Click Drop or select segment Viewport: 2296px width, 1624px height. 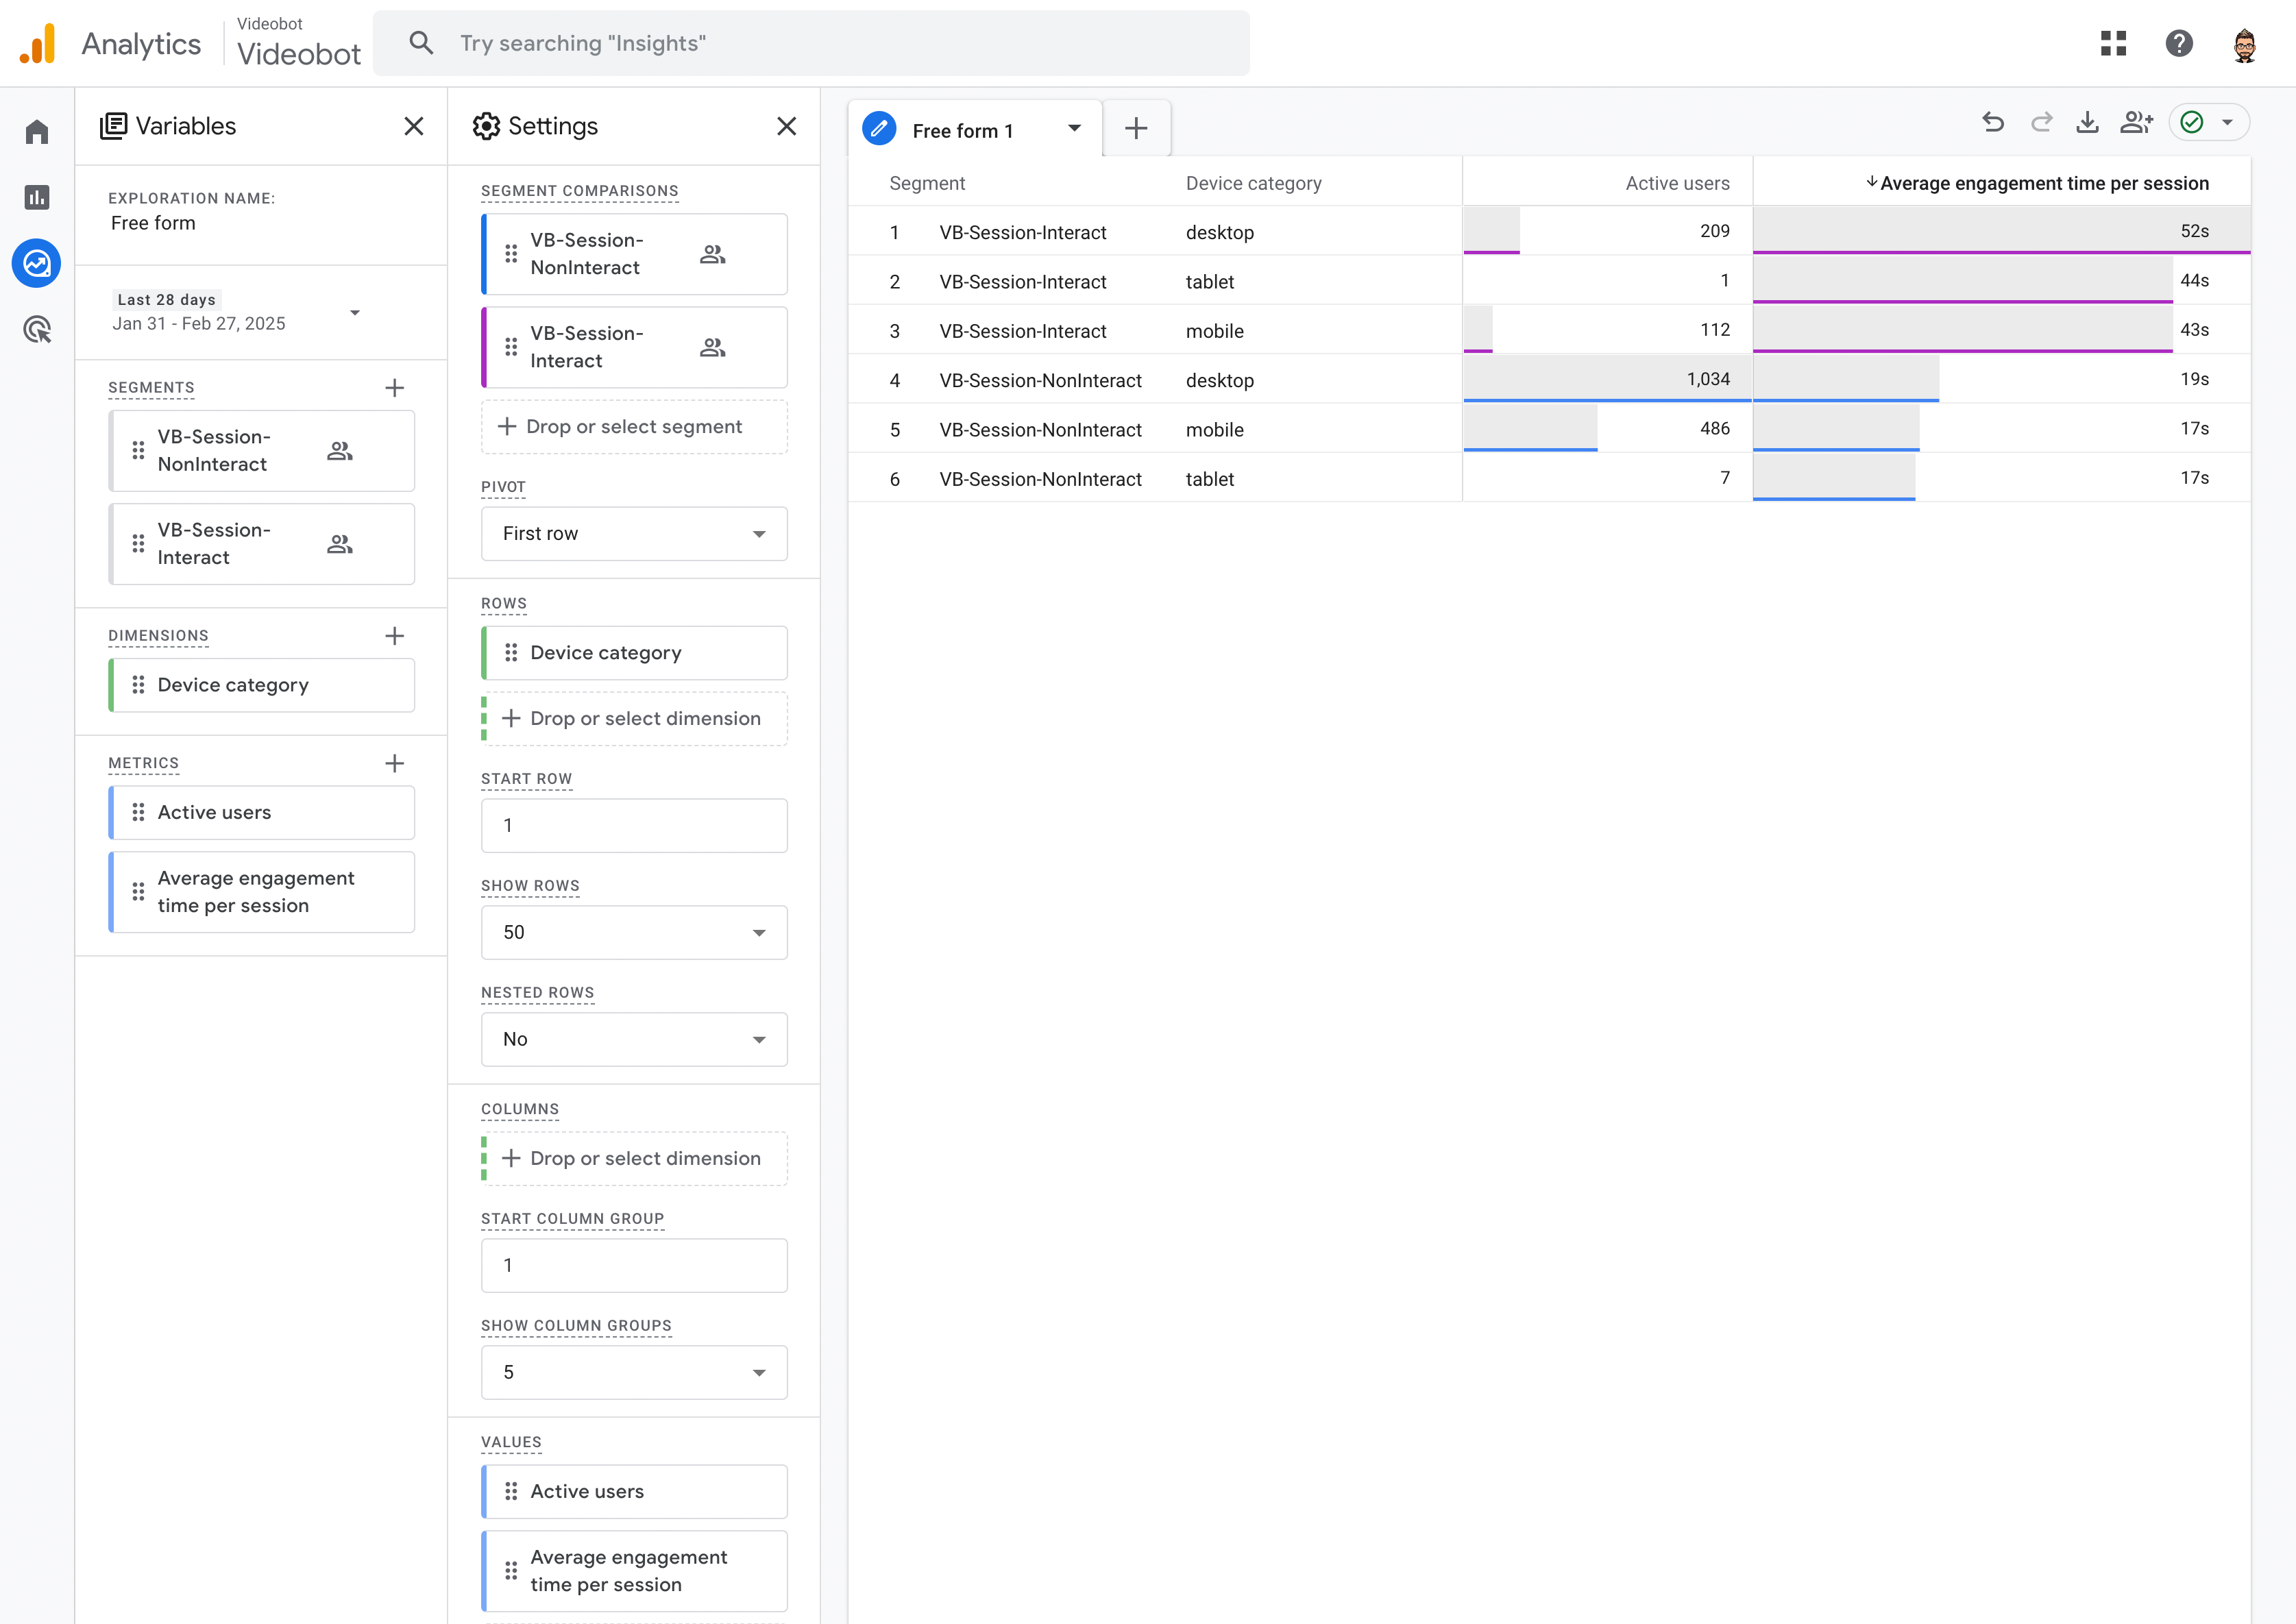click(x=634, y=426)
